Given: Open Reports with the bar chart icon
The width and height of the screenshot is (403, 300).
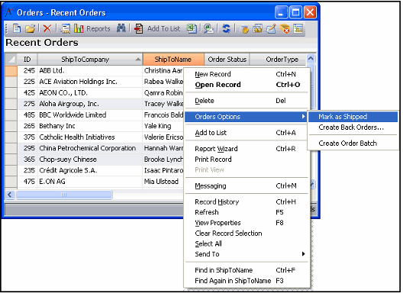Looking at the screenshot, I should (x=79, y=28).
